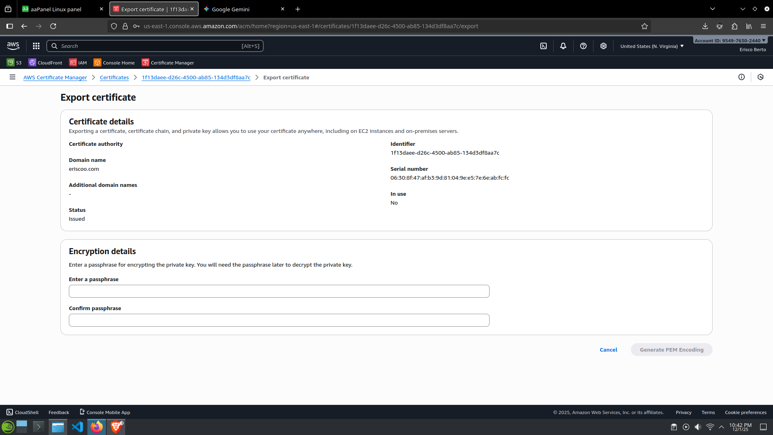The width and height of the screenshot is (773, 435).
Task: Open the CloudFront favorites shortcut
Action: (45, 62)
